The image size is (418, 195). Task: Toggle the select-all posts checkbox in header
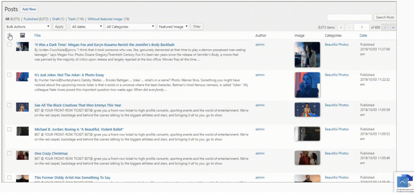[9, 36]
